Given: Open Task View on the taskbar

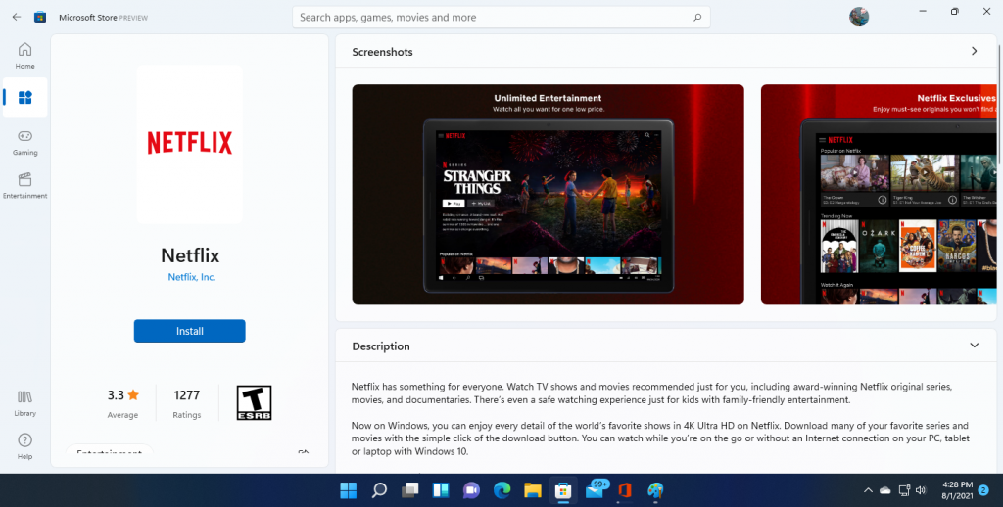Looking at the screenshot, I should pyautogui.click(x=410, y=490).
